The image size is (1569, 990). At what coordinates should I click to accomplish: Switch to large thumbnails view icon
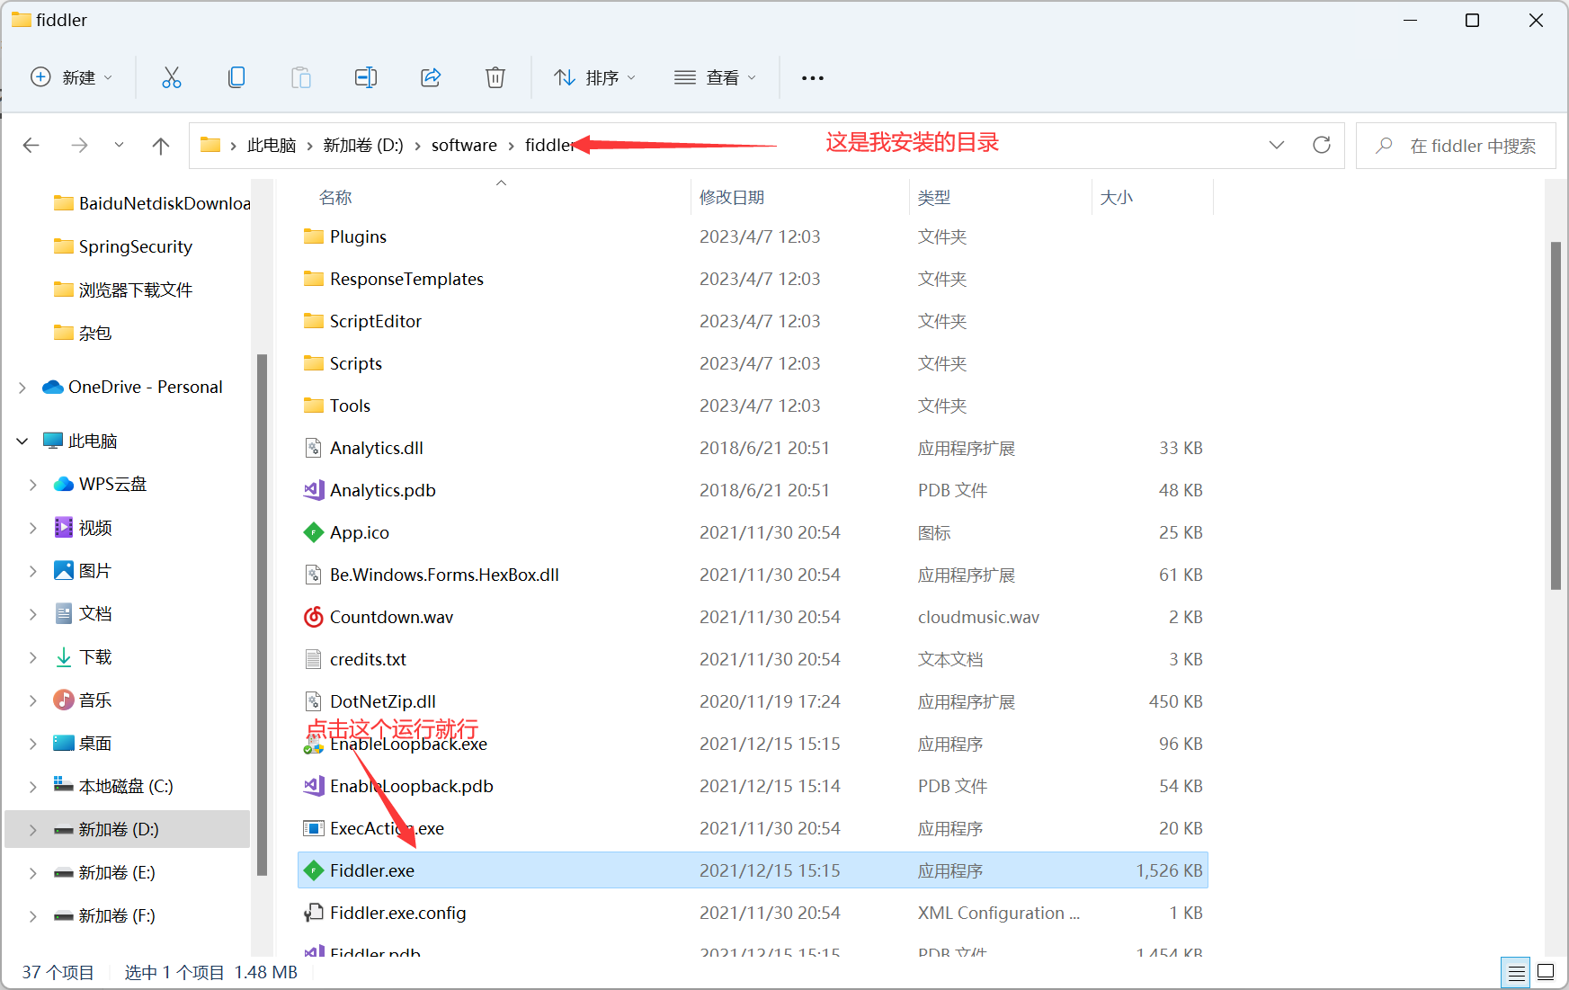pos(1547,972)
